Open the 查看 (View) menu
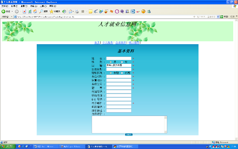This screenshot has width=238, height=149. coord(24,6)
